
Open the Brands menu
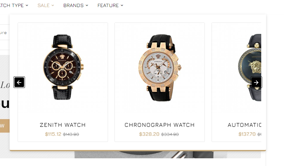[76, 5]
